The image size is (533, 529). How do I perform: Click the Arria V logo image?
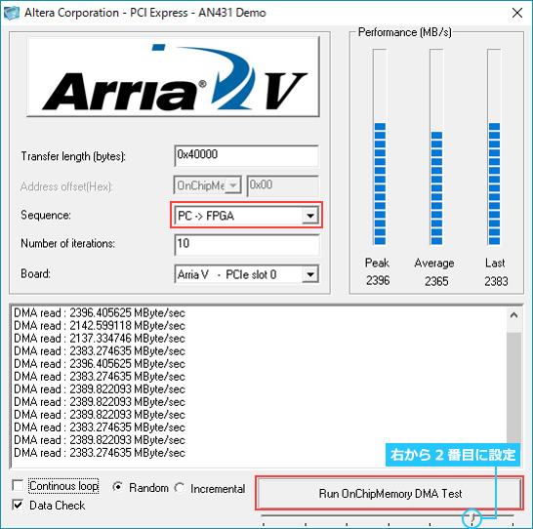(x=173, y=77)
